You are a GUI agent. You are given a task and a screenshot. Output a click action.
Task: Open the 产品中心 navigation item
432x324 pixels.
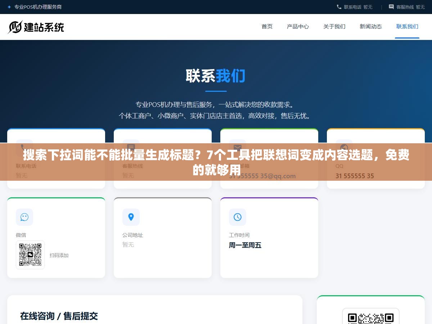point(298,27)
